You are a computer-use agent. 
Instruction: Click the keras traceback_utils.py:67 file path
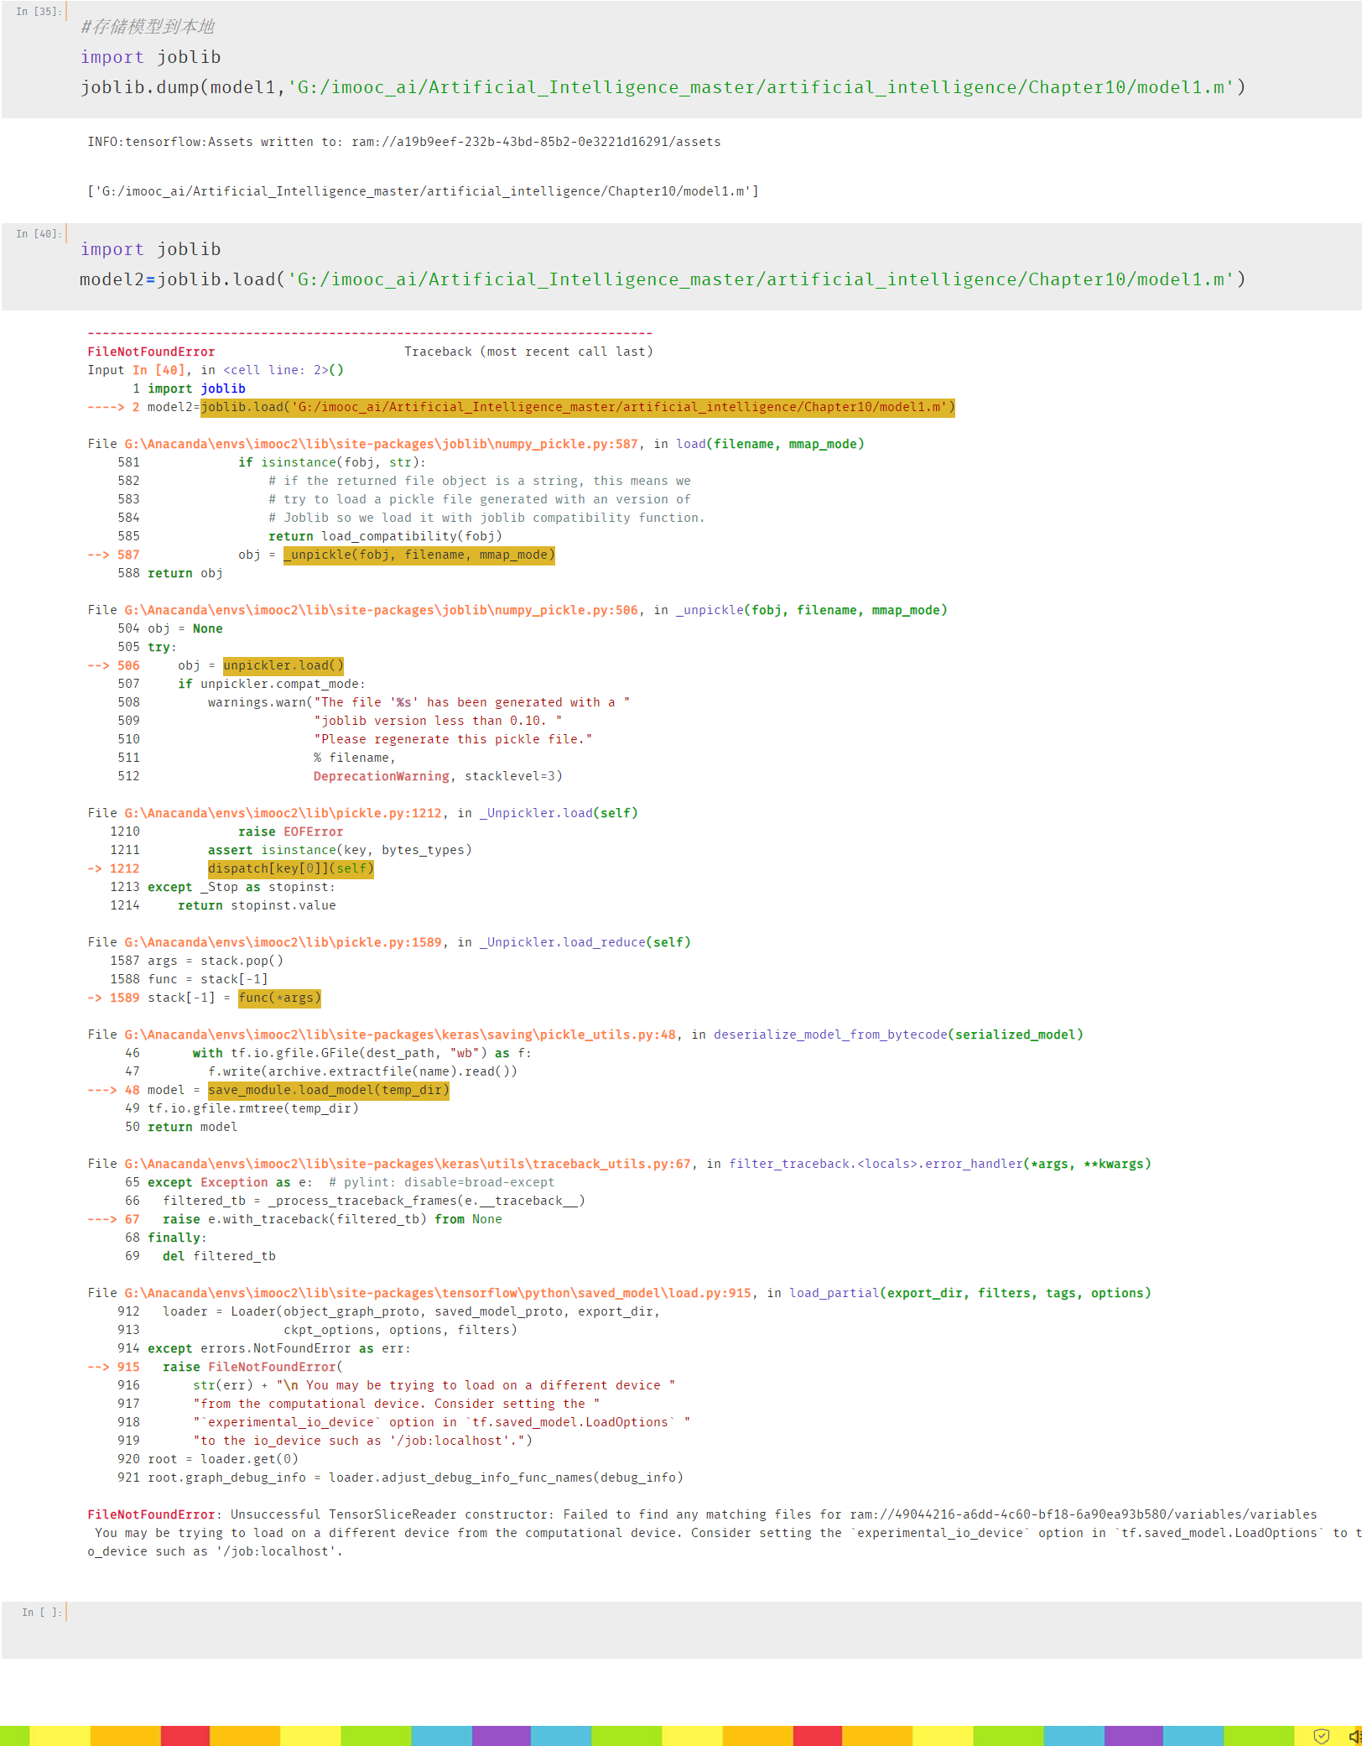pyautogui.click(x=408, y=1164)
